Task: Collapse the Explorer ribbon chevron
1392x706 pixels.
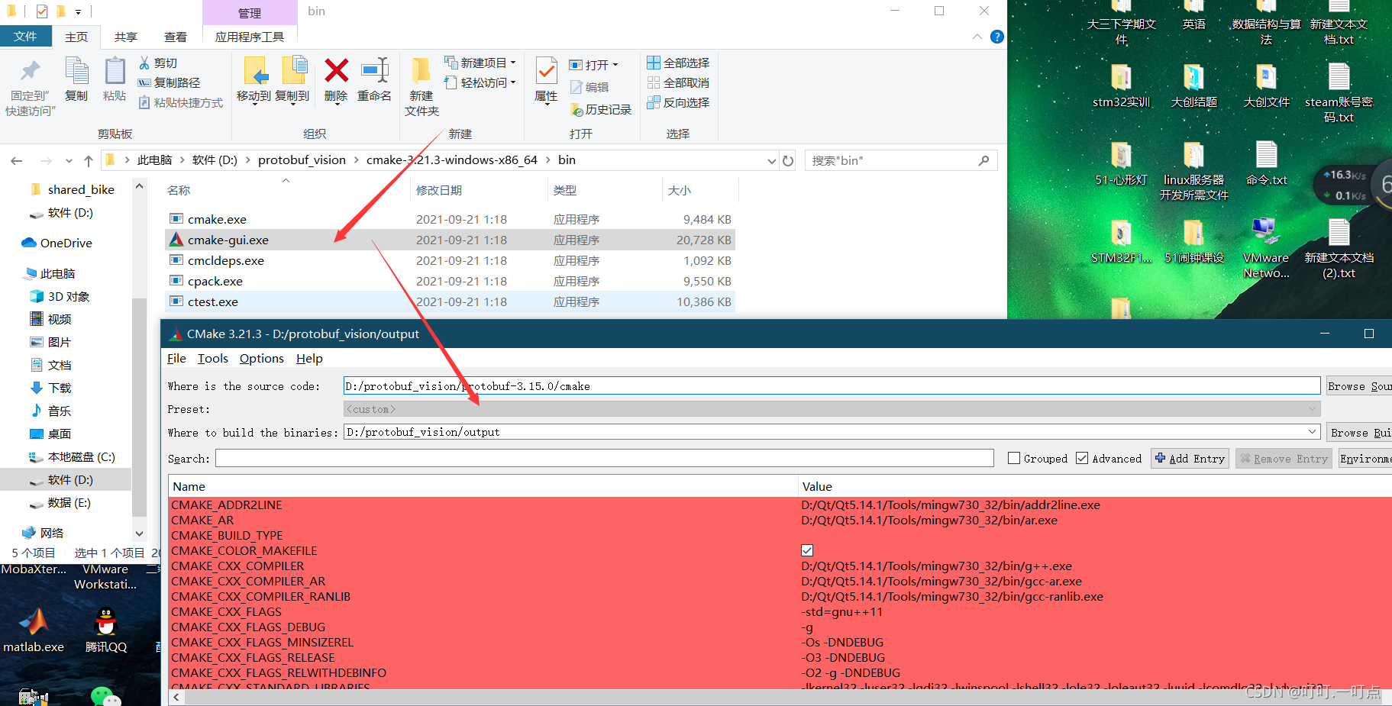Action: click(977, 37)
